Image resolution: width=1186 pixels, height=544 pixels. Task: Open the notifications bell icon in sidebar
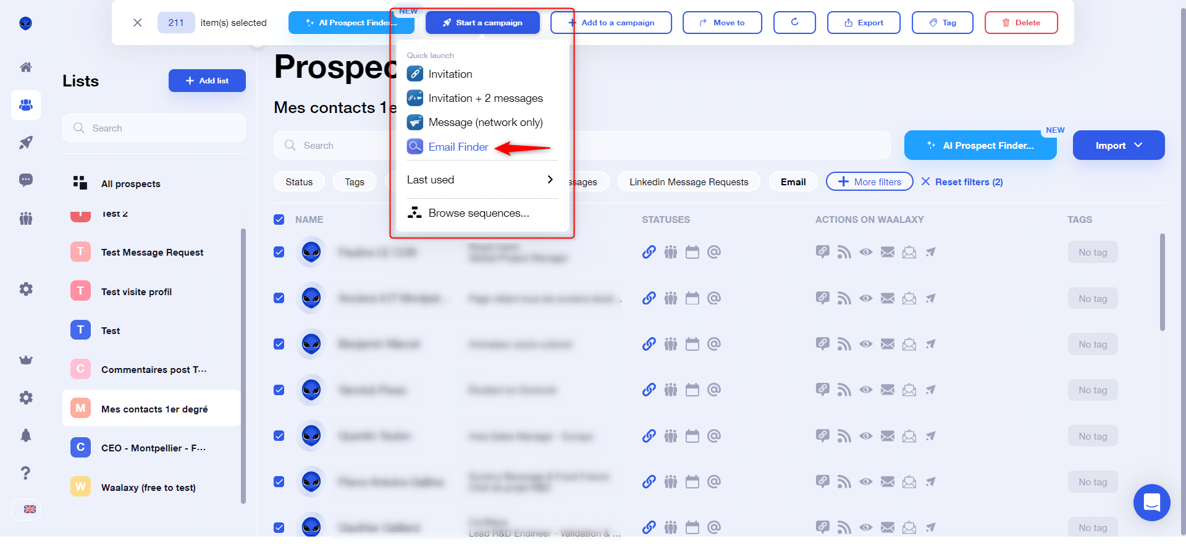(x=26, y=435)
